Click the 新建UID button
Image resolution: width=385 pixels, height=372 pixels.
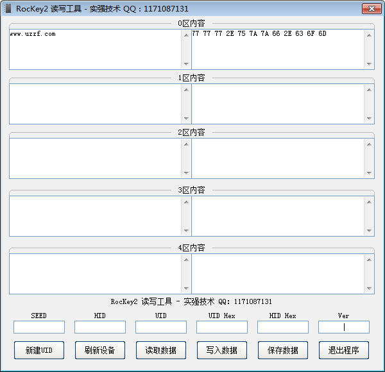[39, 350]
